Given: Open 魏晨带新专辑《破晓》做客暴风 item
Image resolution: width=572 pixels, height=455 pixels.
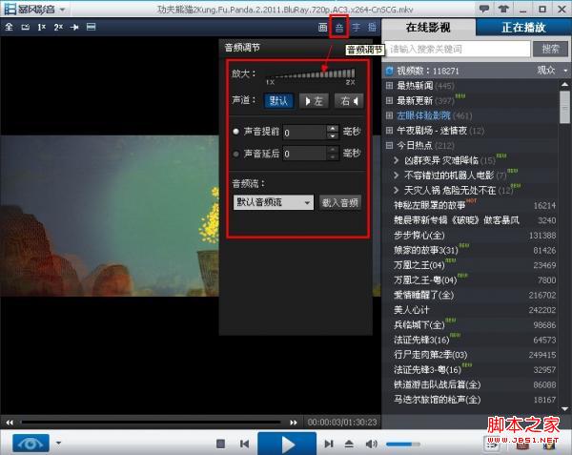Looking at the screenshot, I should [x=457, y=220].
